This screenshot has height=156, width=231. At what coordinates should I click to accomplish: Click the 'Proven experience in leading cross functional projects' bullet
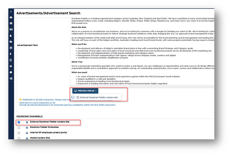pos(104,81)
